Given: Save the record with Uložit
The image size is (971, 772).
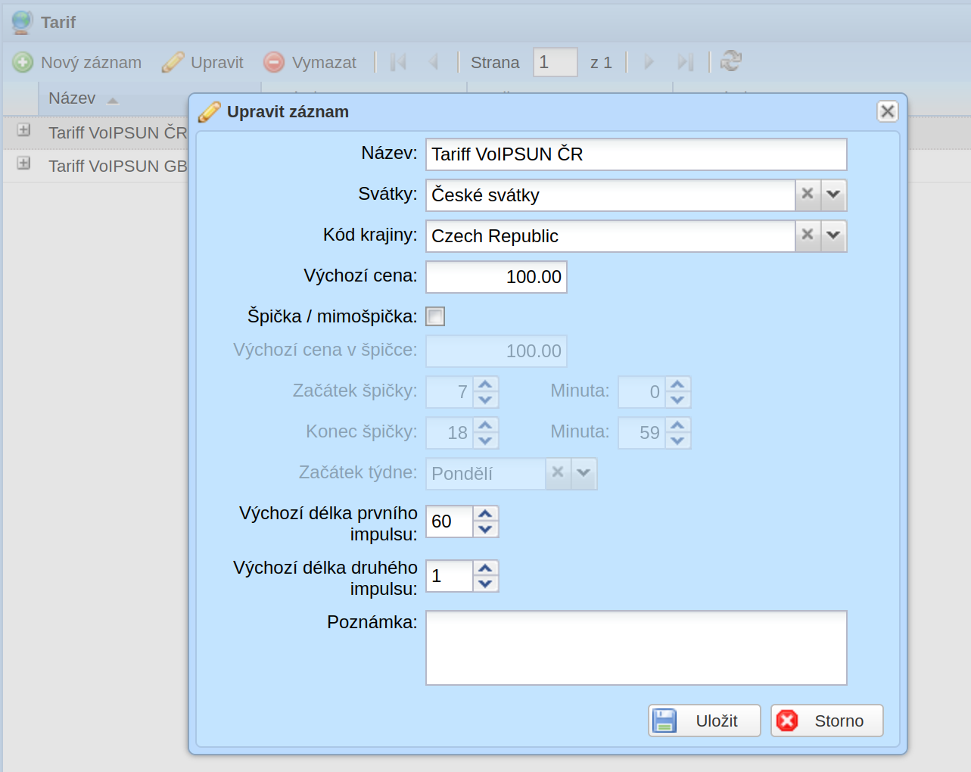Looking at the screenshot, I should pos(705,721).
